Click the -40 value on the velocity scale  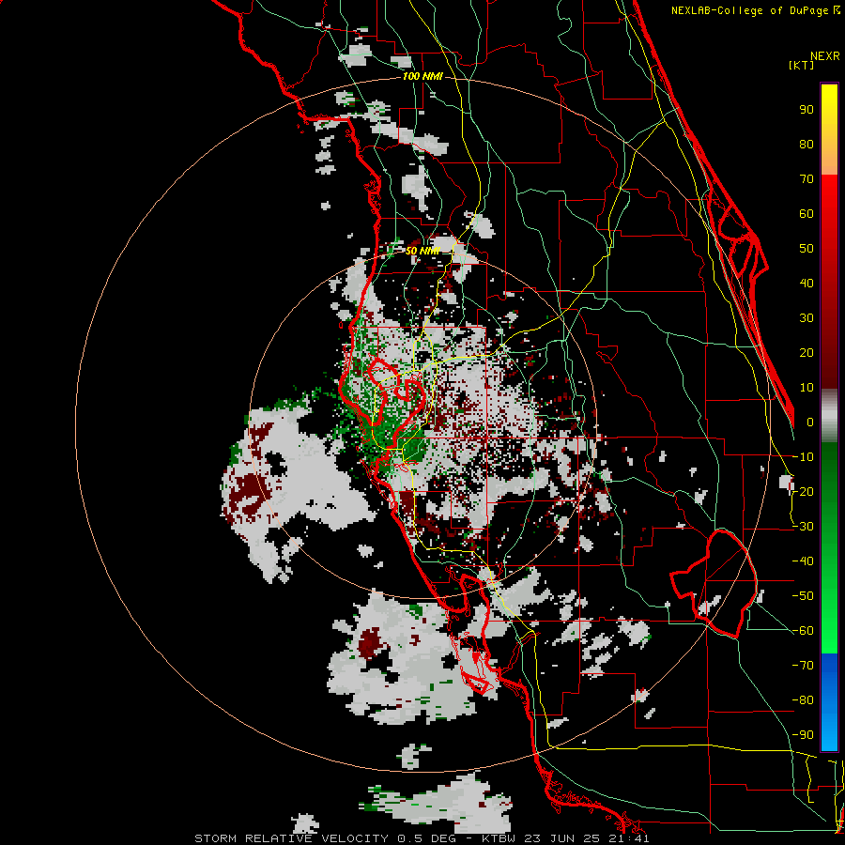click(803, 561)
